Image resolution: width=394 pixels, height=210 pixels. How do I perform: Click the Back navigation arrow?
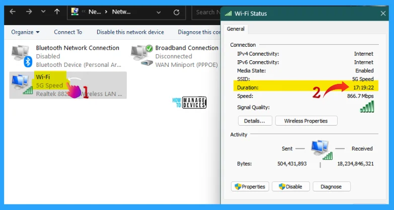13,12
